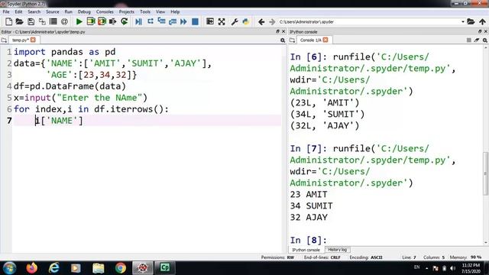Open the console options gear icon
489x275 pixels.
[x=485, y=40]
